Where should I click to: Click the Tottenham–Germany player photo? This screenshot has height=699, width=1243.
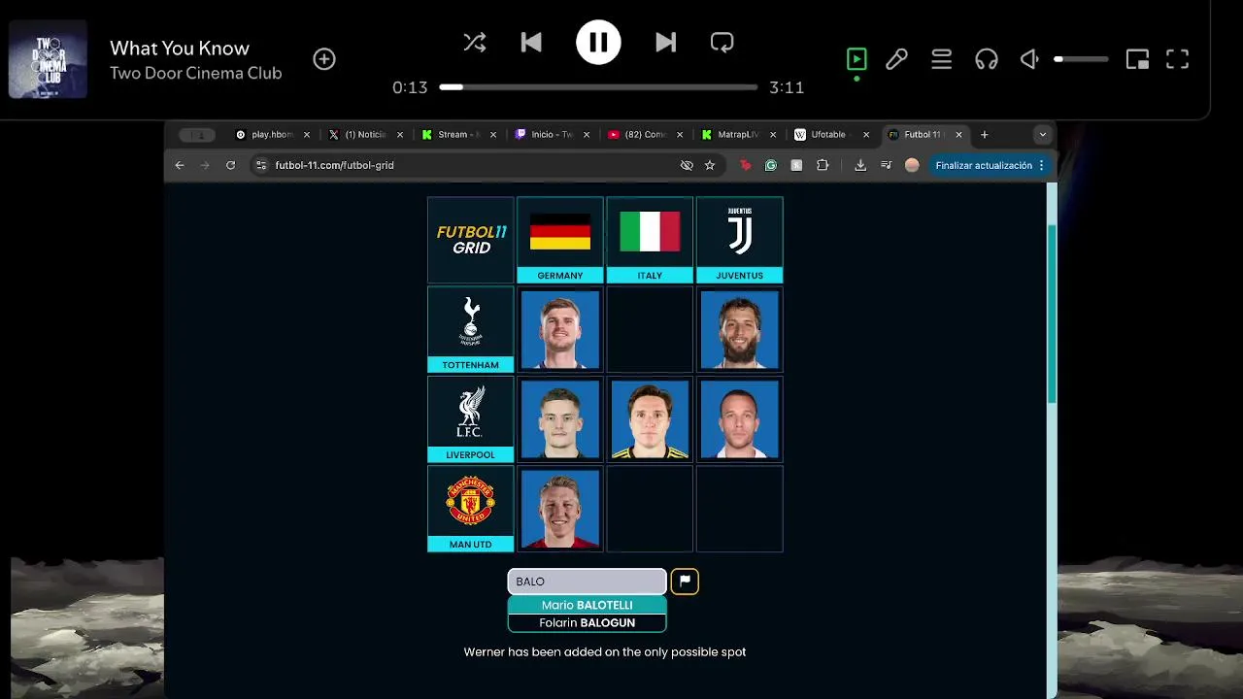click(x=560, y=329)
